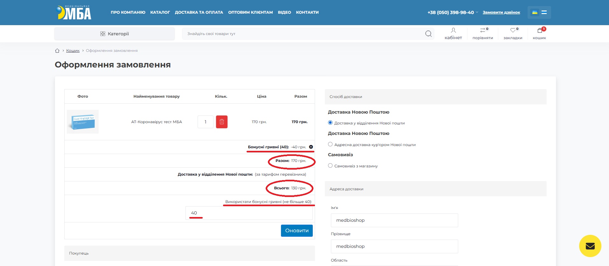
Task: Open the yellow message chat button
Action: (x=590, y=246)
